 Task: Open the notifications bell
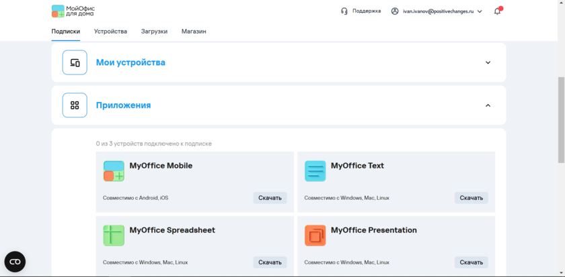(498, 11)
